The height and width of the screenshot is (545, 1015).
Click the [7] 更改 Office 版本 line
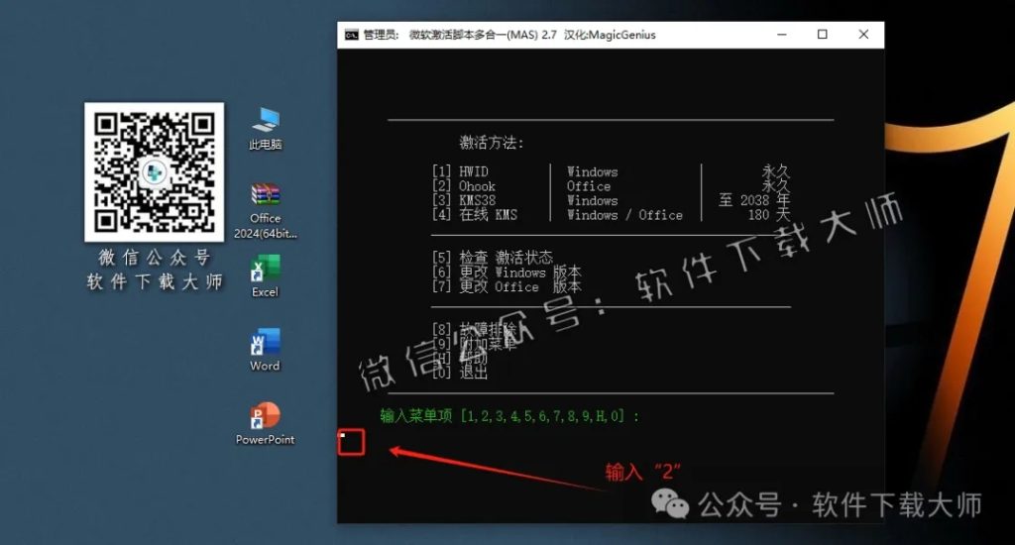(x=507, y=286)
